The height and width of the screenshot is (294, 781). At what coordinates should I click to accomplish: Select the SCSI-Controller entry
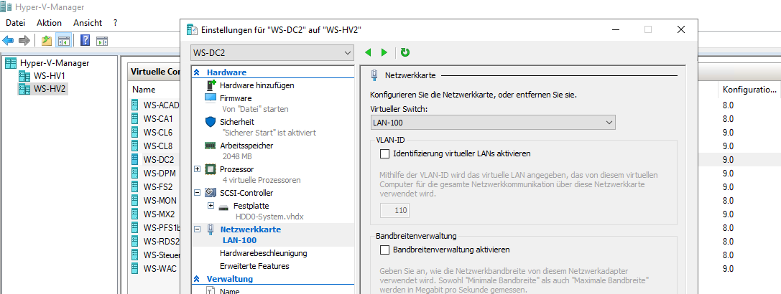click(x=246, y=192)
